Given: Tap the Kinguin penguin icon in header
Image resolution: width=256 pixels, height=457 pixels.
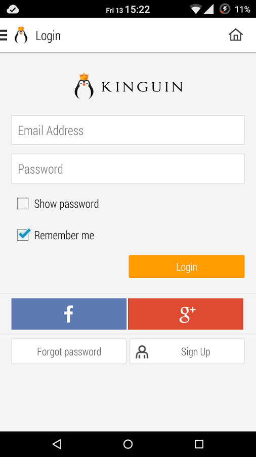Looking at the screenshot, I should click(21, 35).
